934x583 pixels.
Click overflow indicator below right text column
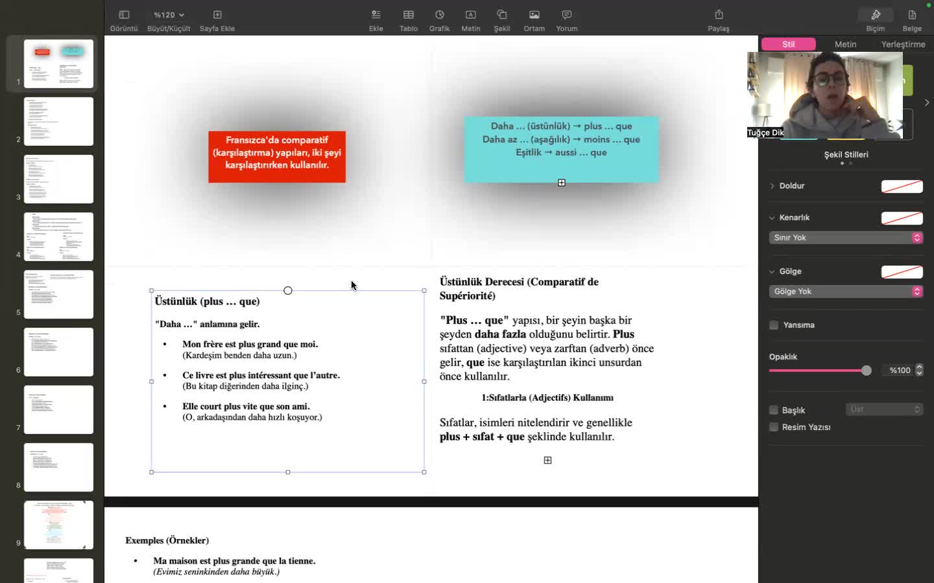(547, 460)
